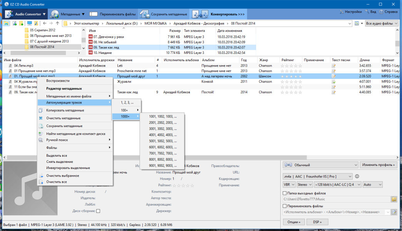Open the Вид view menu
Viewport: 402px width, 231px height.
pyautogui.click(x=370, y=12)
